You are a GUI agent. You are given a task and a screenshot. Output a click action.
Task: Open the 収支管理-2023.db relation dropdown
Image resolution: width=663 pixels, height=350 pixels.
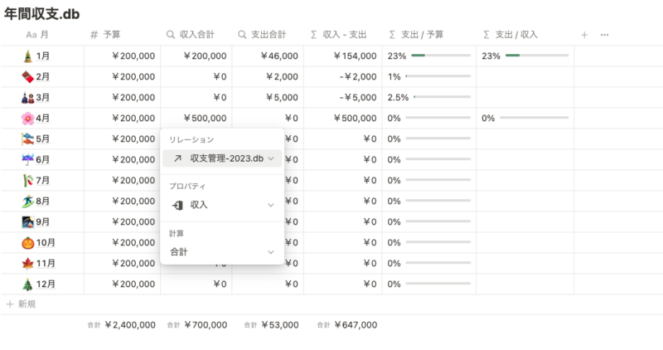[222, 158]
